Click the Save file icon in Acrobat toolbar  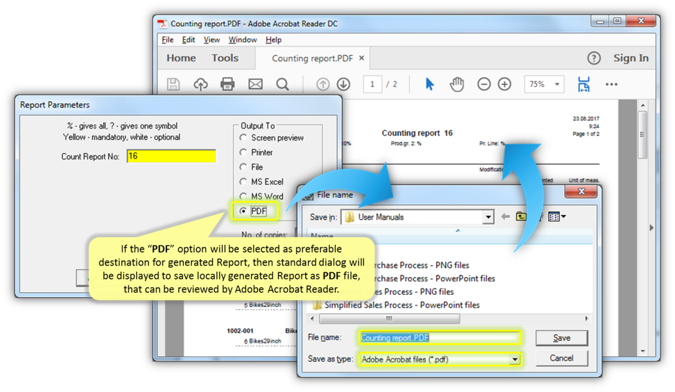pyautogui.click(x=173, y=84)
